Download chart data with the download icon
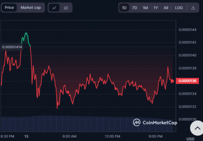 coord(193,8)
